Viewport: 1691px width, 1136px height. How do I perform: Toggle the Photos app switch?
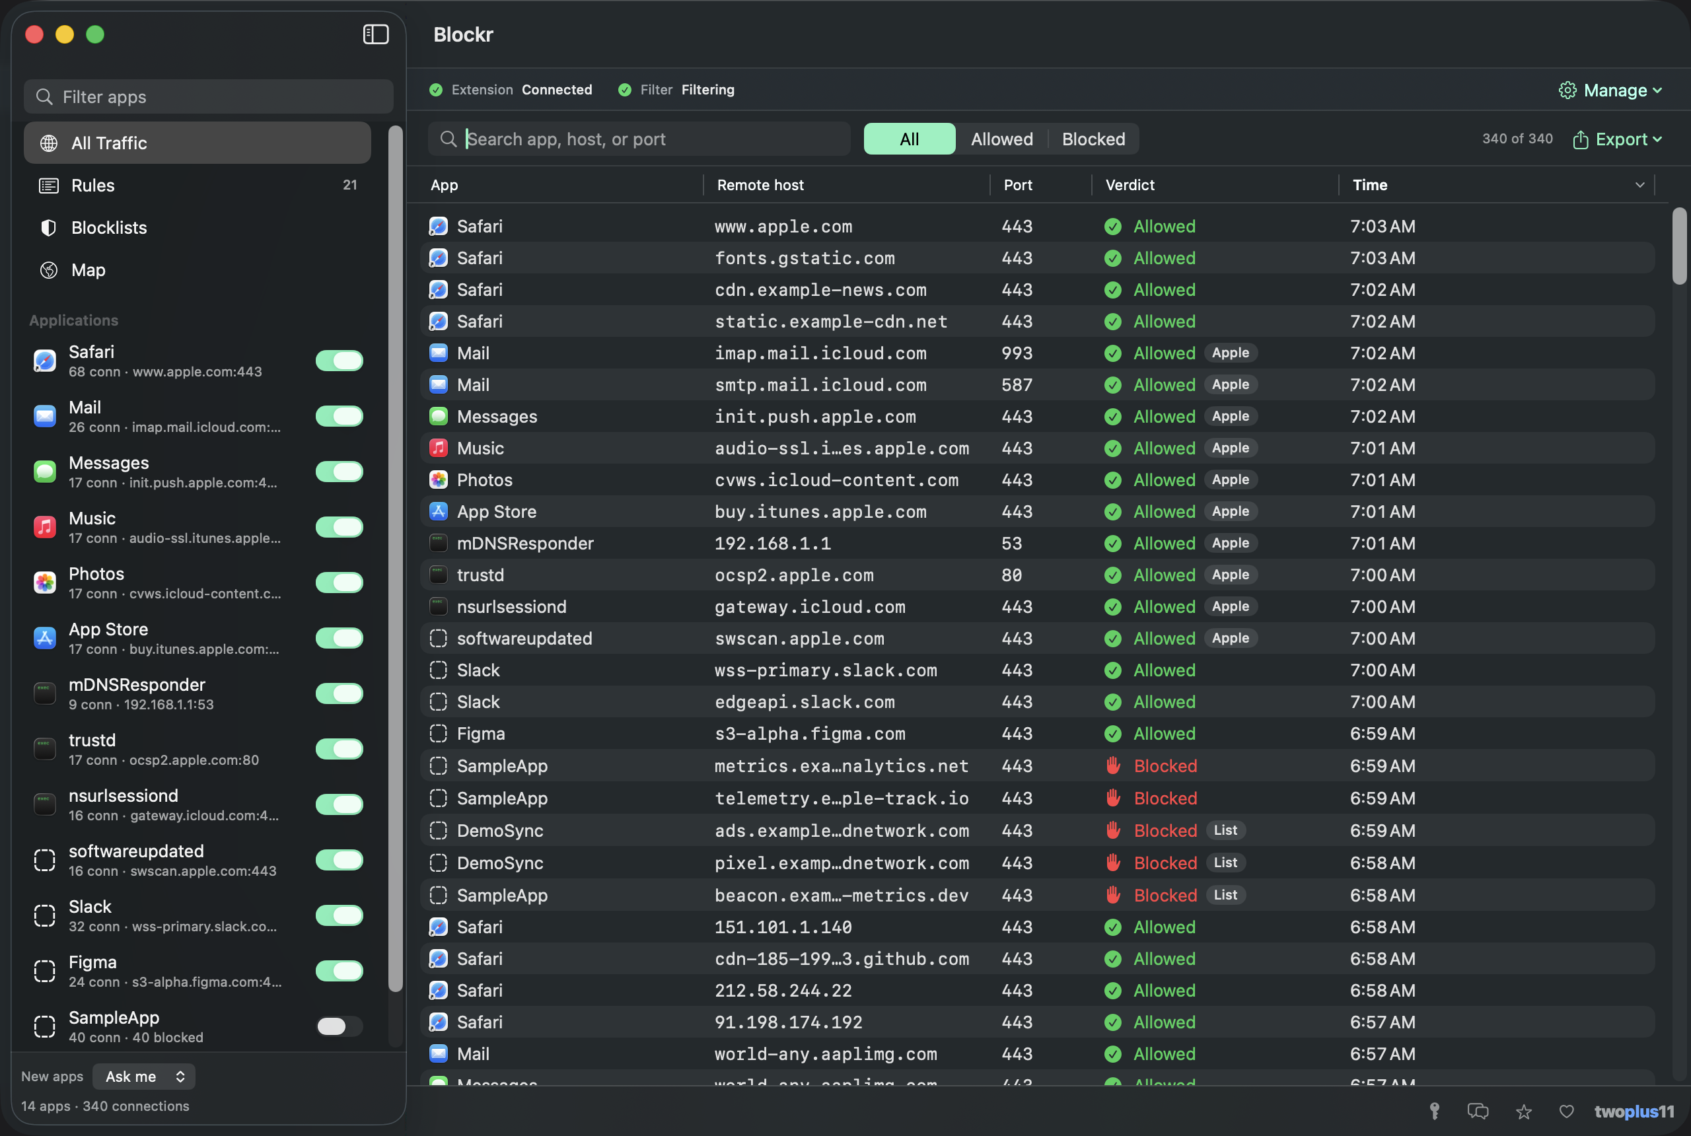tap(339, 583)
